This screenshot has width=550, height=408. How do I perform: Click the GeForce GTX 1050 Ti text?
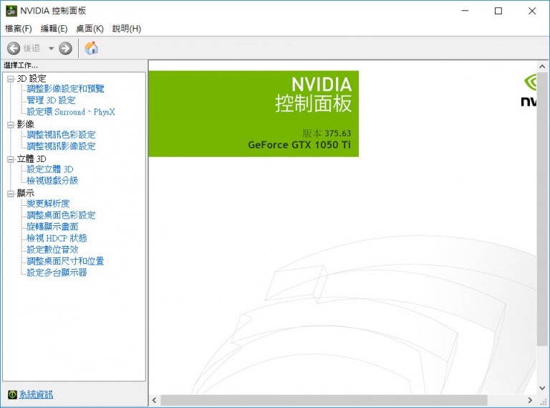point(299,145)
